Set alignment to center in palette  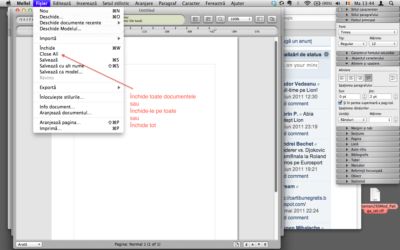(x=351, y=78)
